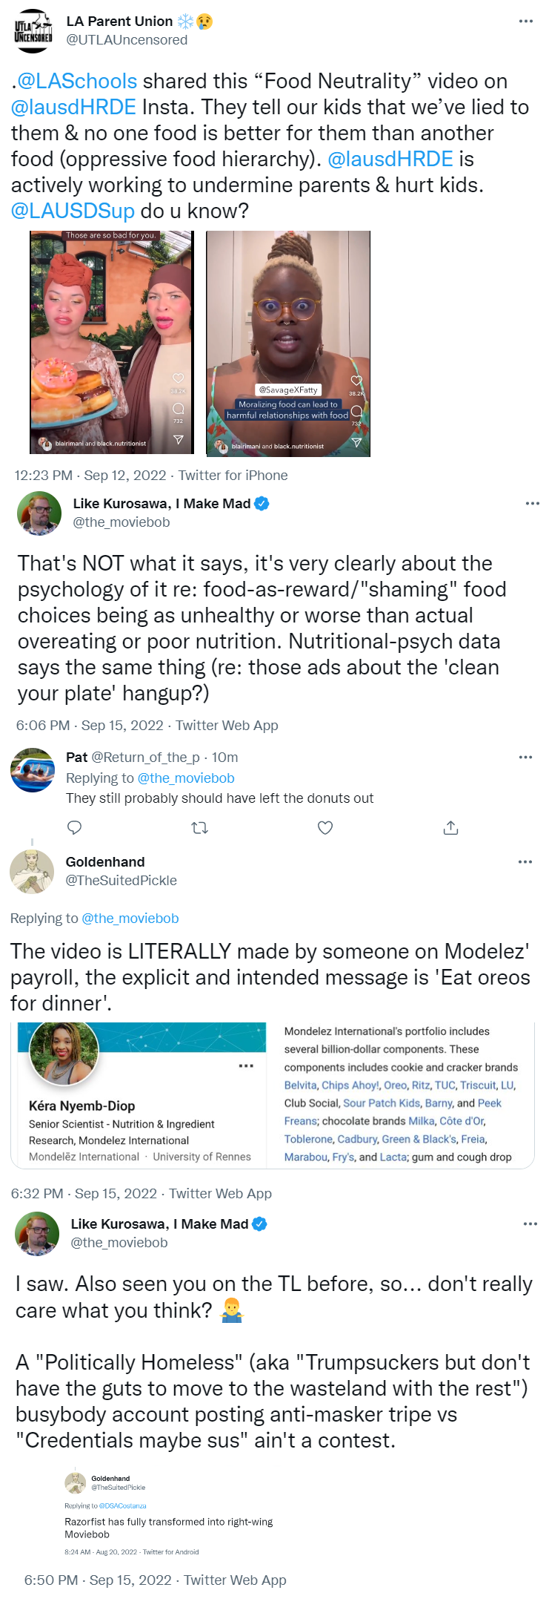This screenshot has width=549, height=1616.
Task: Click Goldenhand's profile avatar
Action: [32, 871]
